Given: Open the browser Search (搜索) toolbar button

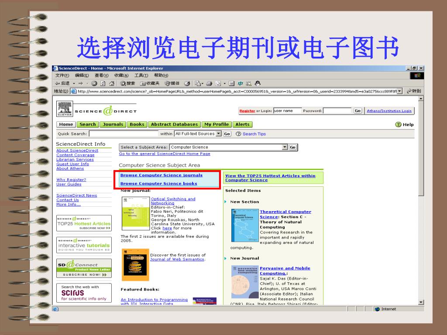Looking at the screenshot, I should [127, 83].
